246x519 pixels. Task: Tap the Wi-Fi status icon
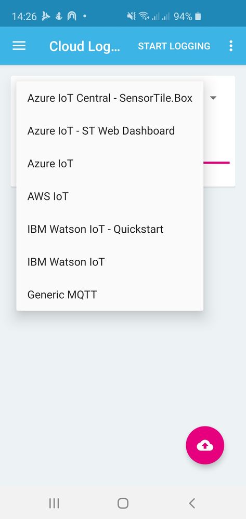pos(144,16)
